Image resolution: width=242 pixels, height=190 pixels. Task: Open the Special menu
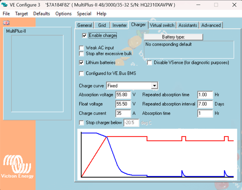[x=84, y=14]
